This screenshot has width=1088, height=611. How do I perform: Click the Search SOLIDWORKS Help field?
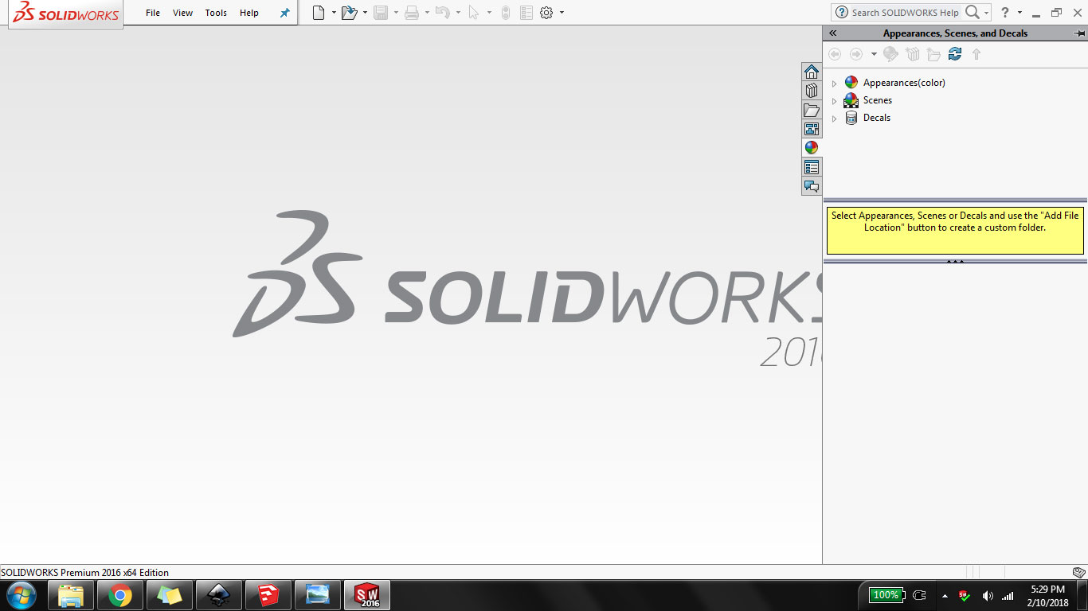905,13
